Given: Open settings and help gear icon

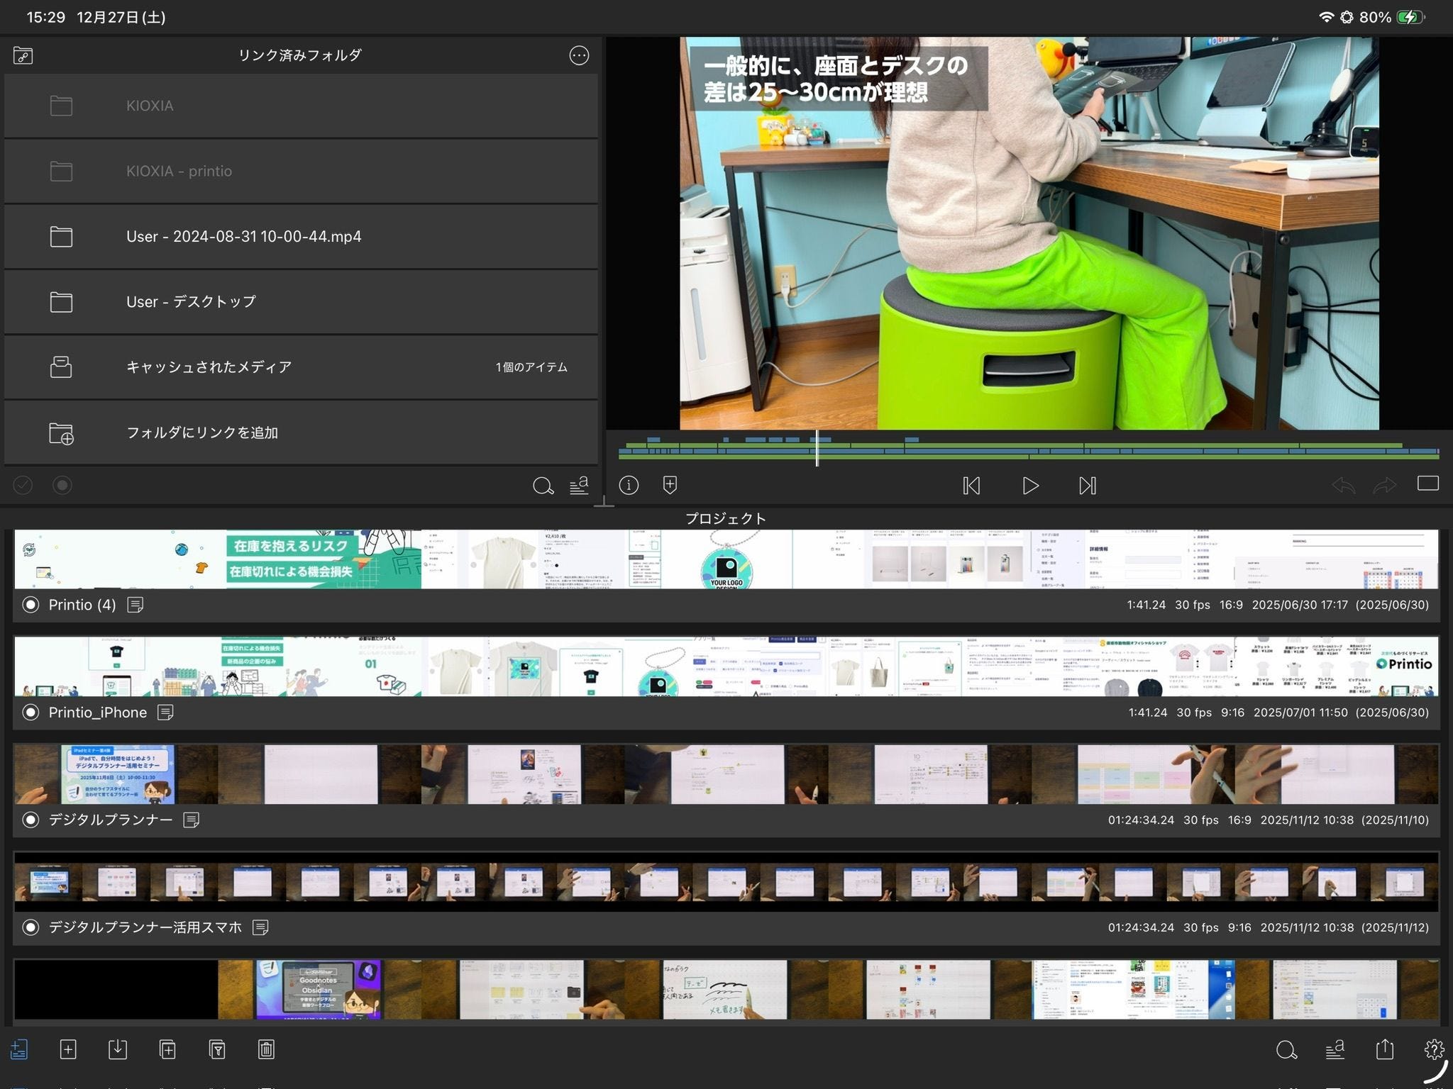Looking at the screenshot, I should [x=1433, y=1049].
